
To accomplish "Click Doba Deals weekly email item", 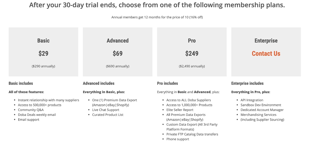I will [x=37, y=115].
